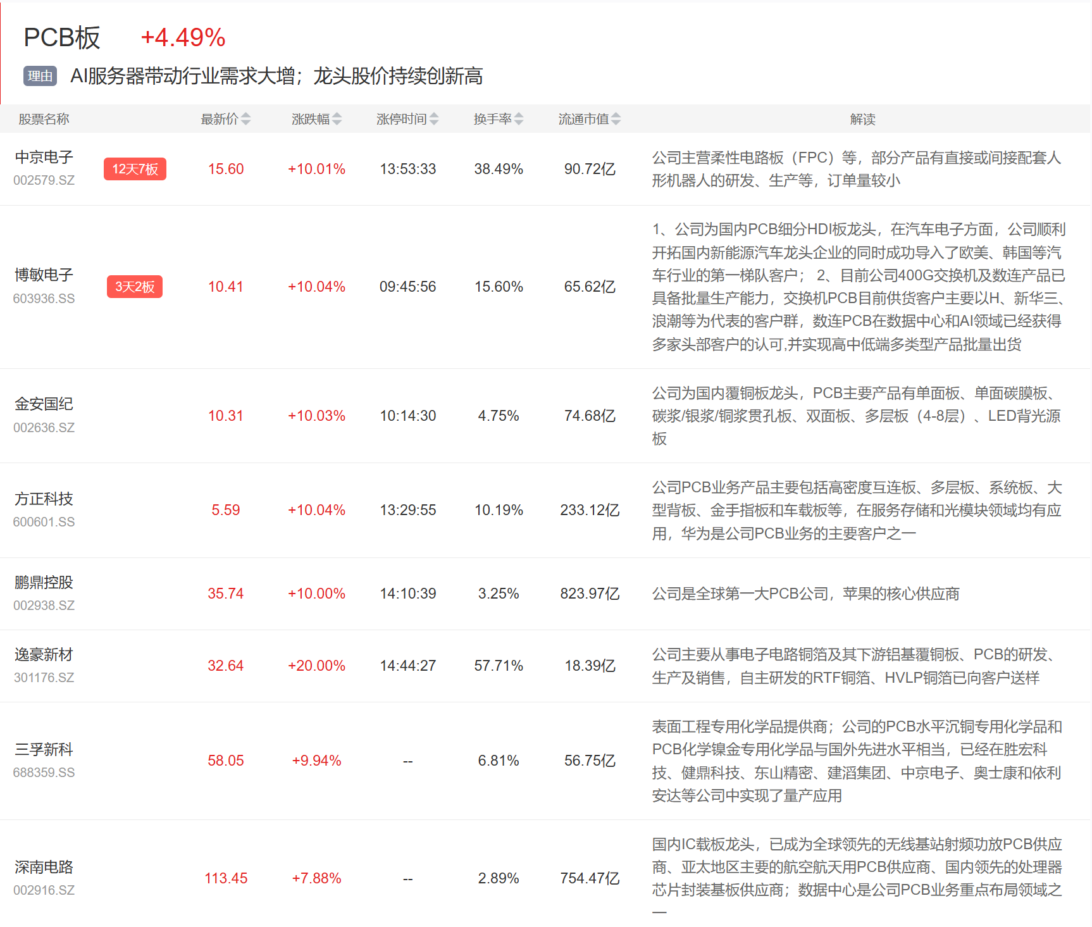
Task: Open the 三孚新科 stock link
Action: 44,749
